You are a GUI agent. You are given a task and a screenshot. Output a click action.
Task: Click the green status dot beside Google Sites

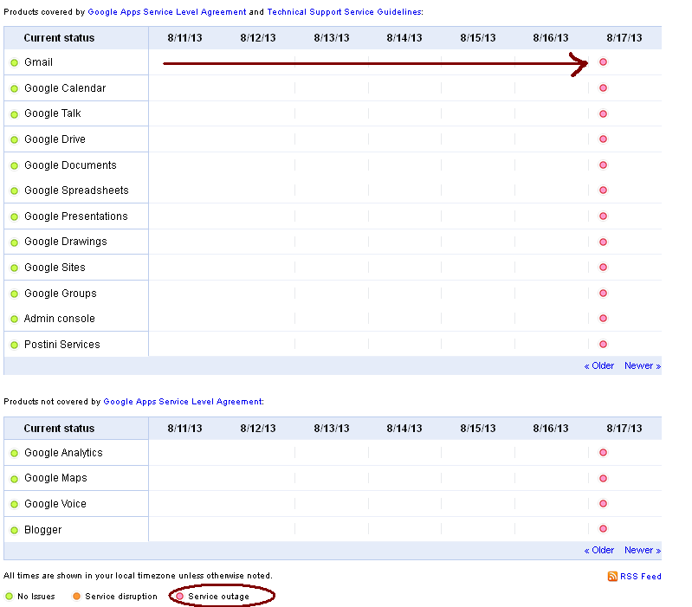coord(14,268)
